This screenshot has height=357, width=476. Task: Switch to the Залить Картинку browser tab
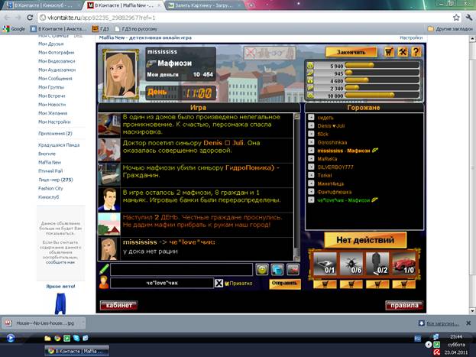[204, 5]
